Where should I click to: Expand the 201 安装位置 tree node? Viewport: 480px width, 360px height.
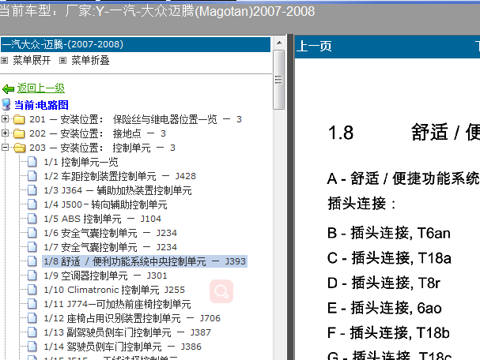pyautogui.click(x=5, y=118)
